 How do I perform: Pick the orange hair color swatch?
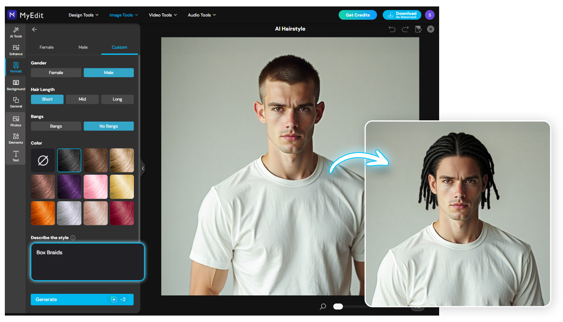tap(43, 213)
